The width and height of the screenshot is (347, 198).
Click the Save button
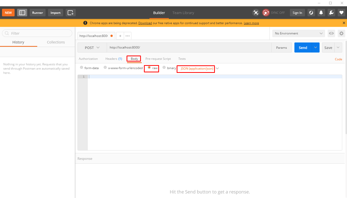pos(328,47)
